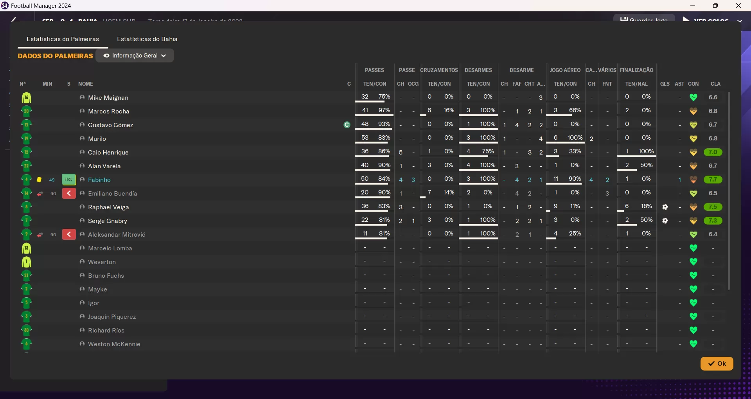Viewport: 751px width, 399px height.
Task: Click Weverton's goalkeeper shirt icon
Action: [x=26, y=262]
